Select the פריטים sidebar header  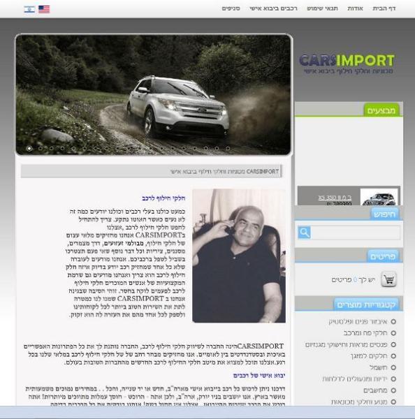pos(383,256)
